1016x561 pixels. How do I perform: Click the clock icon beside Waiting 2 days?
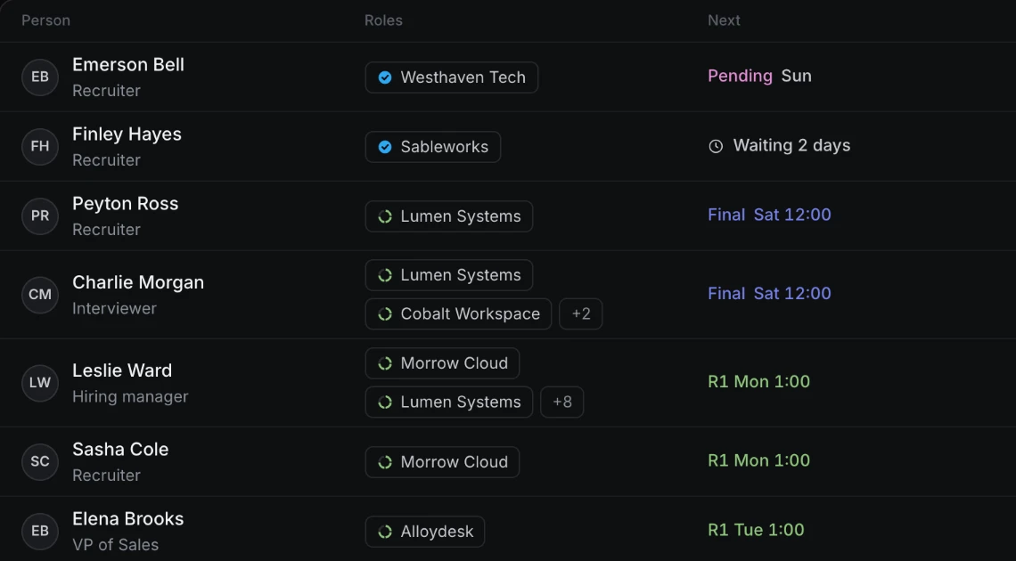(x=716, y=146)
